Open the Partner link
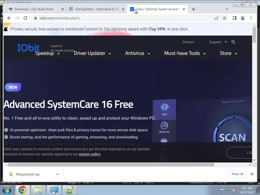This screenshot has height=195, width=260. (x=188, y=42)
